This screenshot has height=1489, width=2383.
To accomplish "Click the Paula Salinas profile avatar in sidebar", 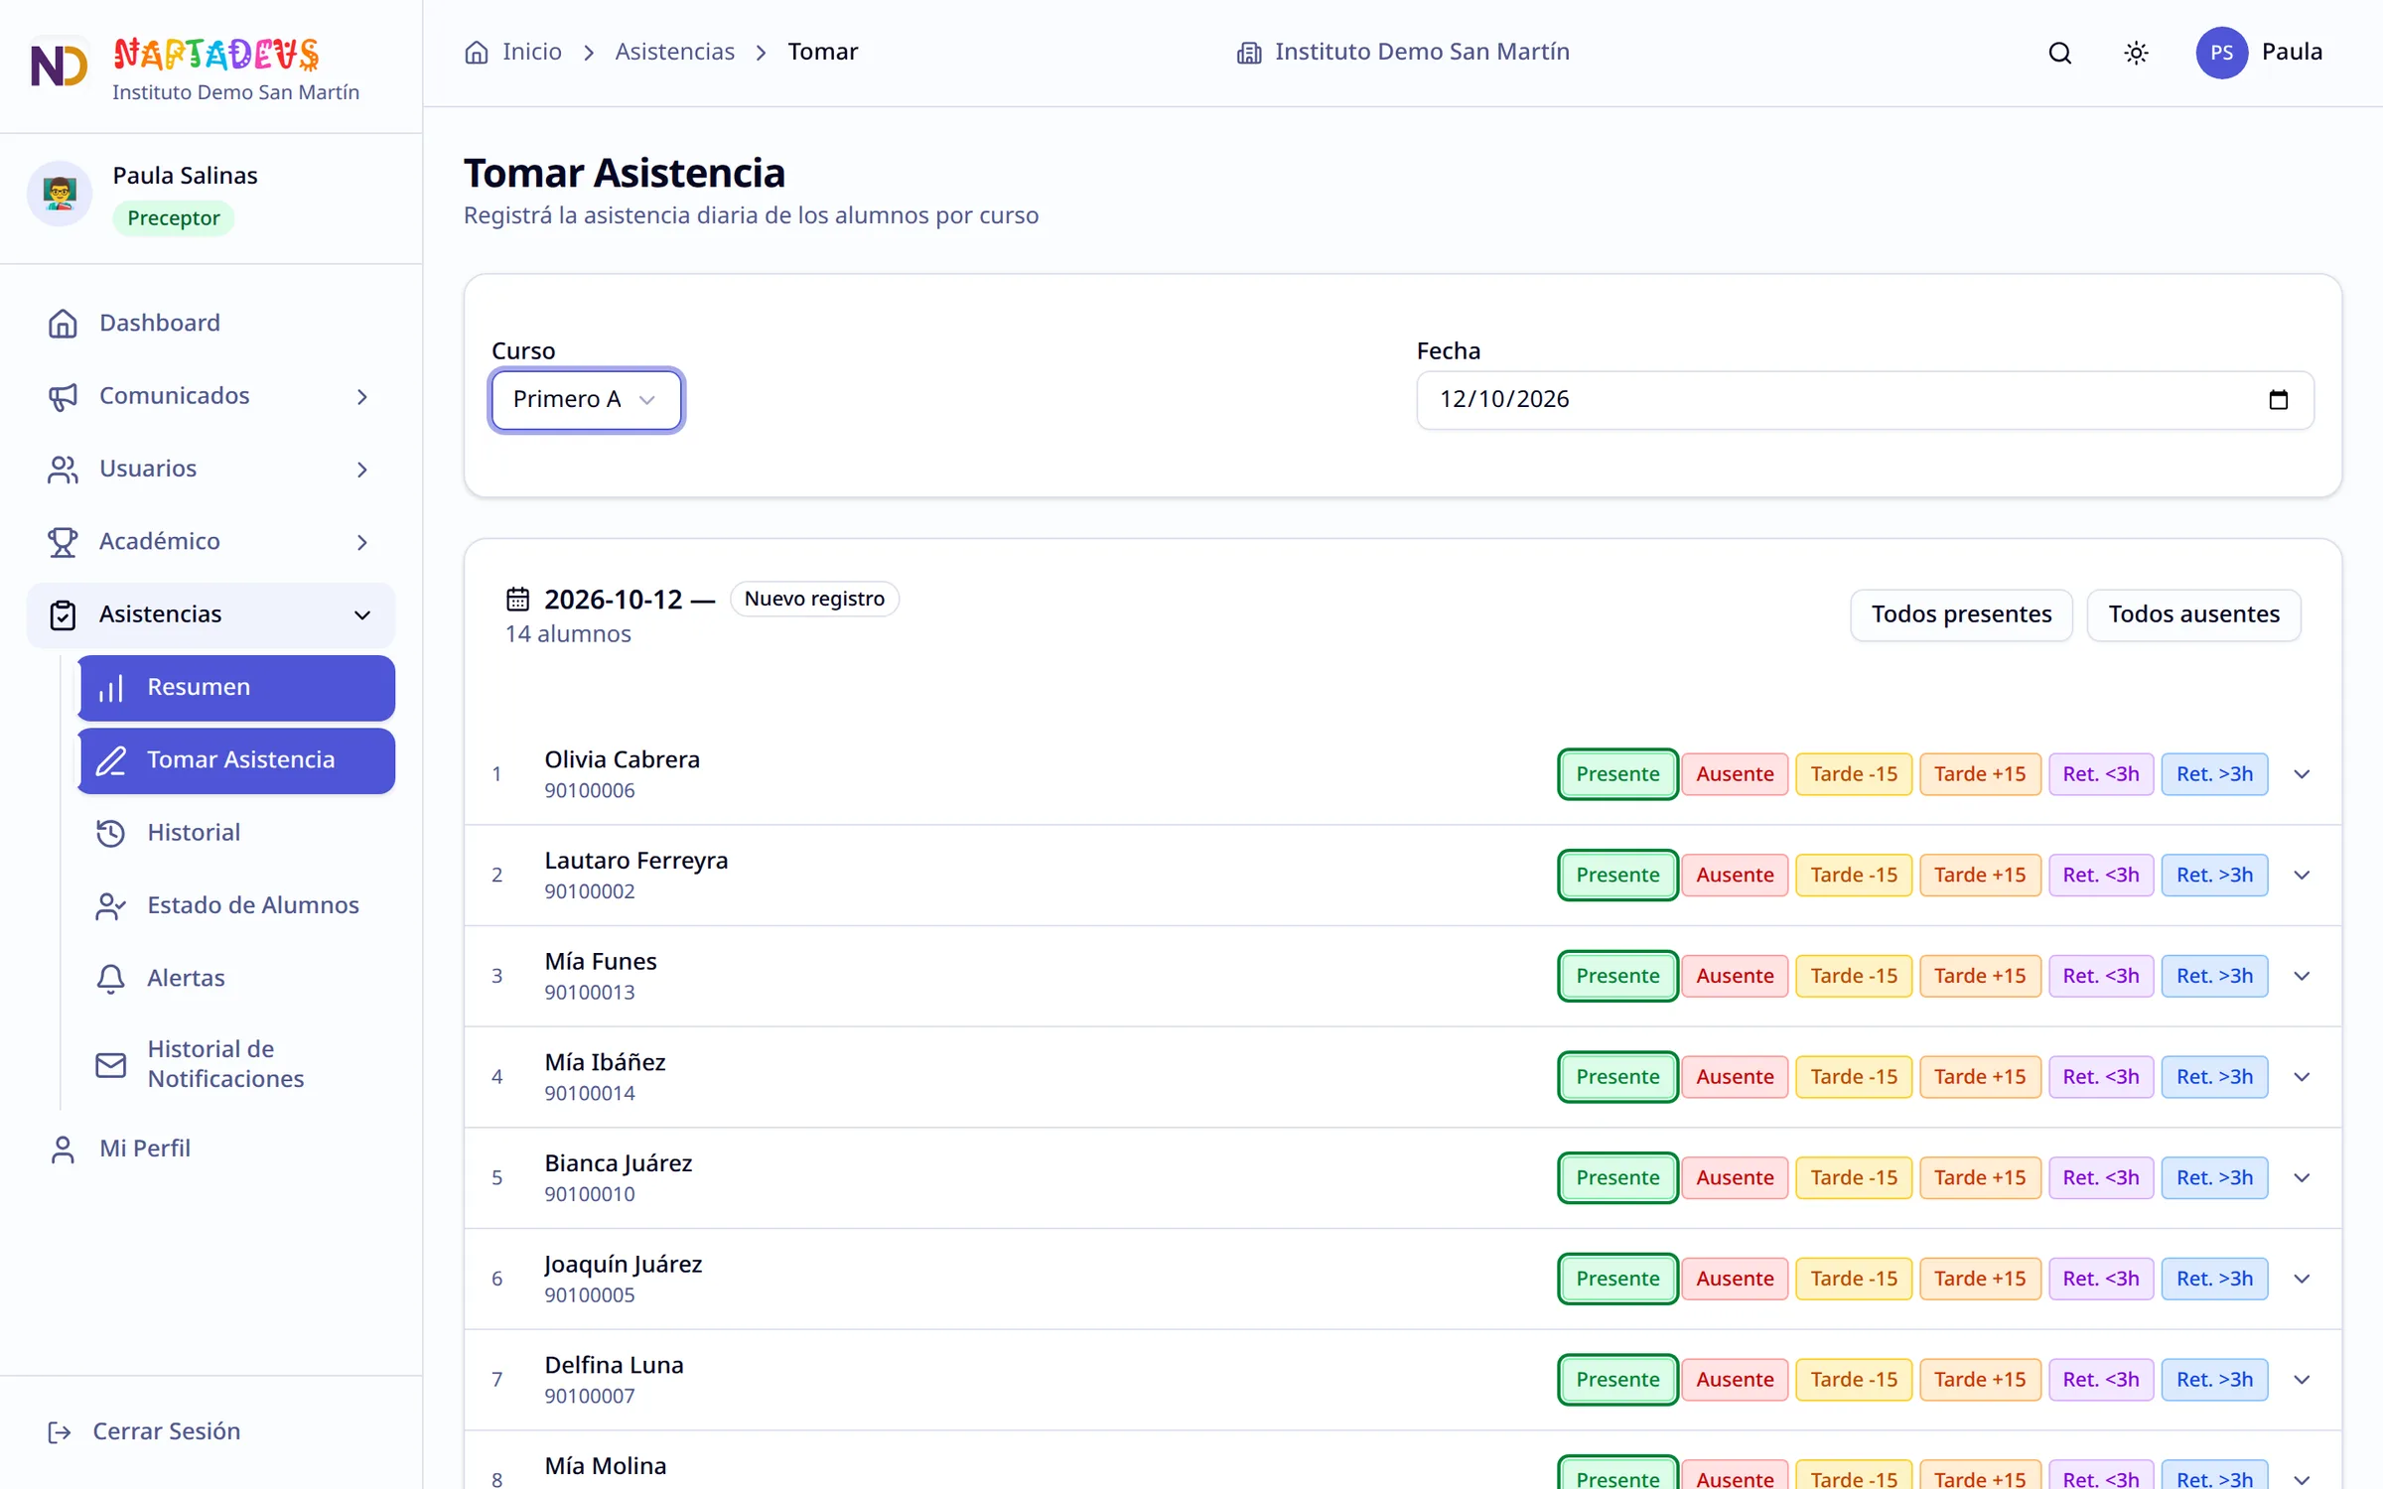I will (x=60, y=194).
